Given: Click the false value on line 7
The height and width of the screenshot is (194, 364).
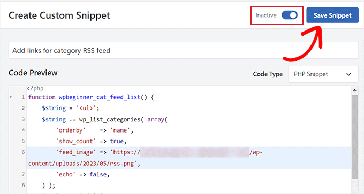Looking at the screenshot, I should pos(98,174).
